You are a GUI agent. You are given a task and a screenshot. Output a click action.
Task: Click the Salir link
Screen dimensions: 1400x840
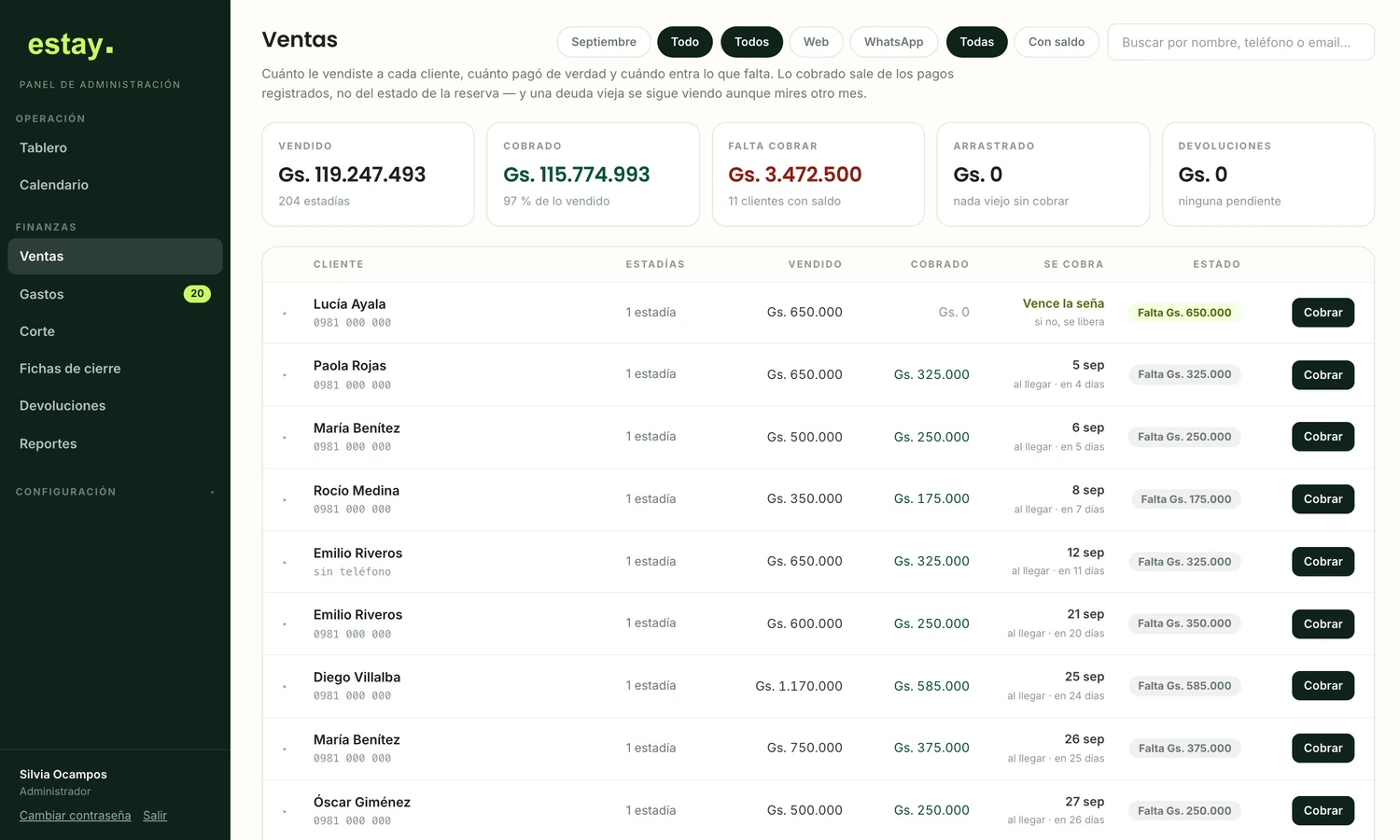(155, 816)
